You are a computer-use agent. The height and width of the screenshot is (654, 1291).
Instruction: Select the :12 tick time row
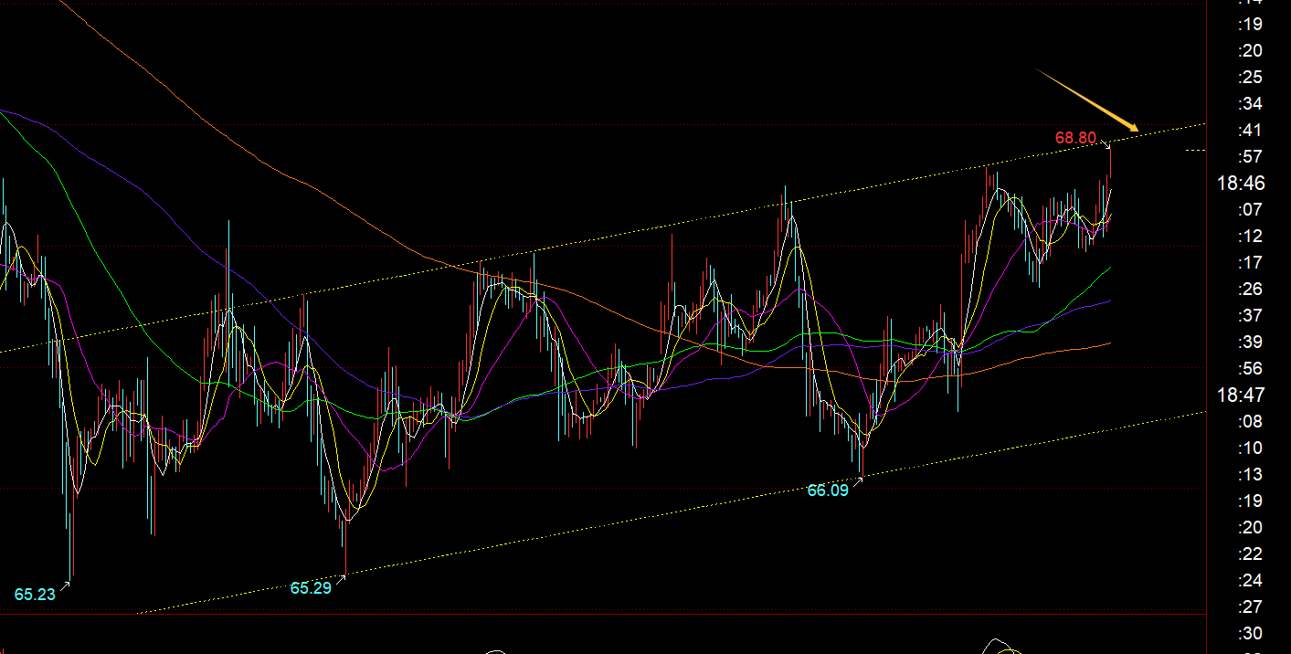click(x=1249, y=237)
